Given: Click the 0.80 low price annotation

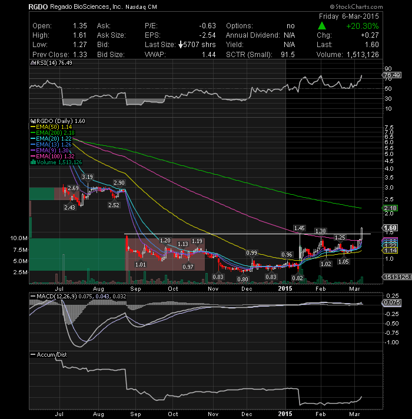Looking at the screenshot, I should [x=243, y=280].
